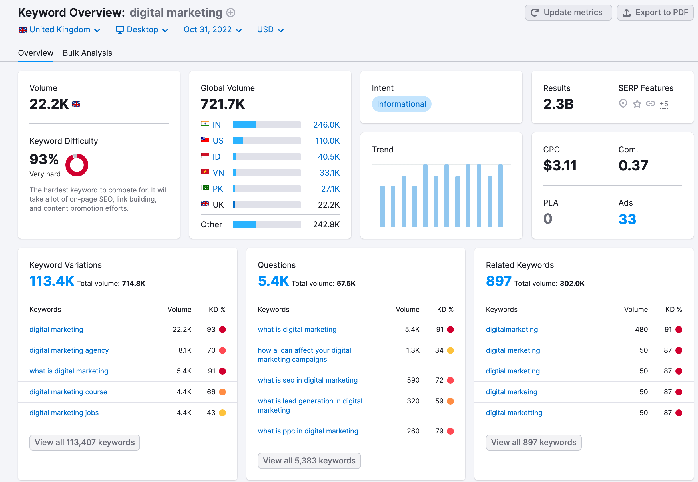This screenshot has width=698, height=482.
Task: Open the digtial marketing related keyword
Action: point(513,371)
